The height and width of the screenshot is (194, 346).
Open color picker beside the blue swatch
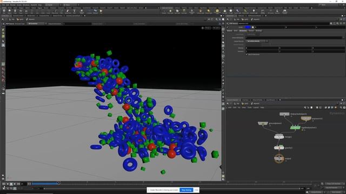253,27
